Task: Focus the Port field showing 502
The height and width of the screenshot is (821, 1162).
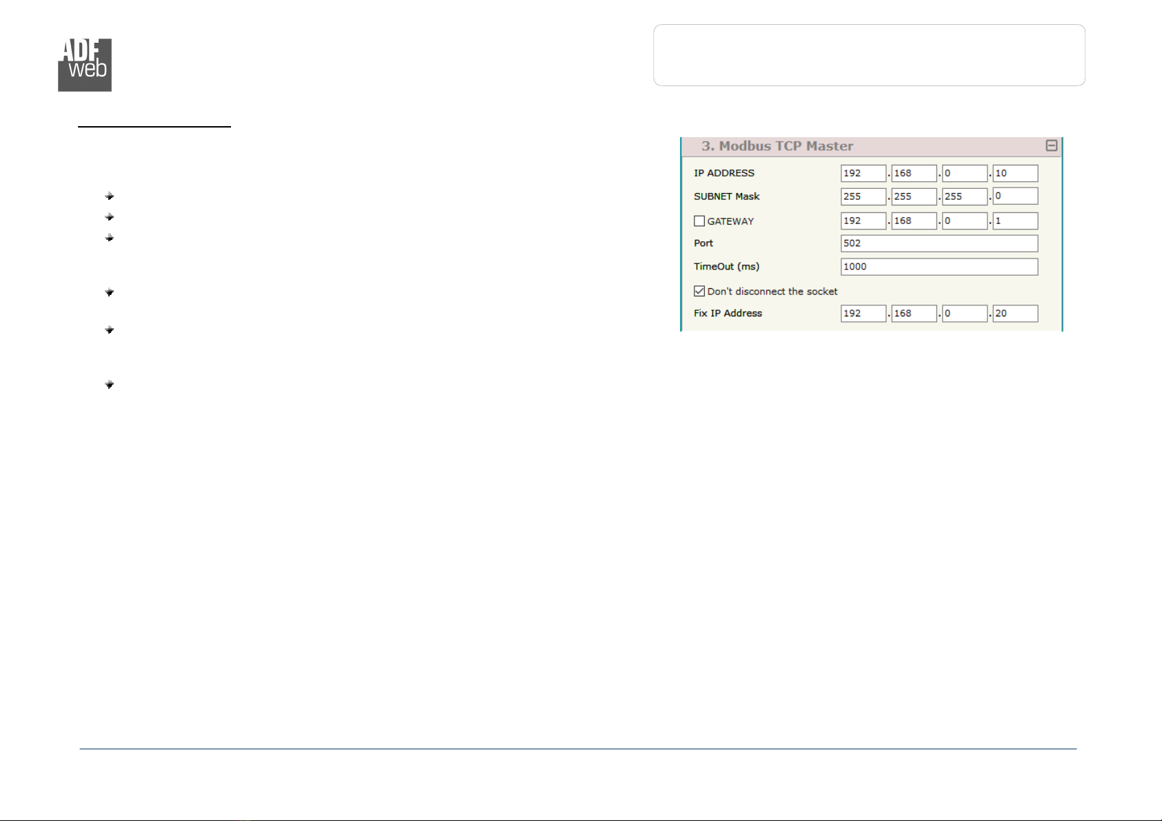Action: pos(939,243)
